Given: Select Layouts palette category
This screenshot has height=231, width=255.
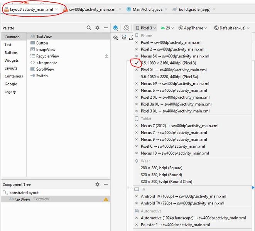Looking at the screenshot, I should pyautogui.click(x=14, y=68).
